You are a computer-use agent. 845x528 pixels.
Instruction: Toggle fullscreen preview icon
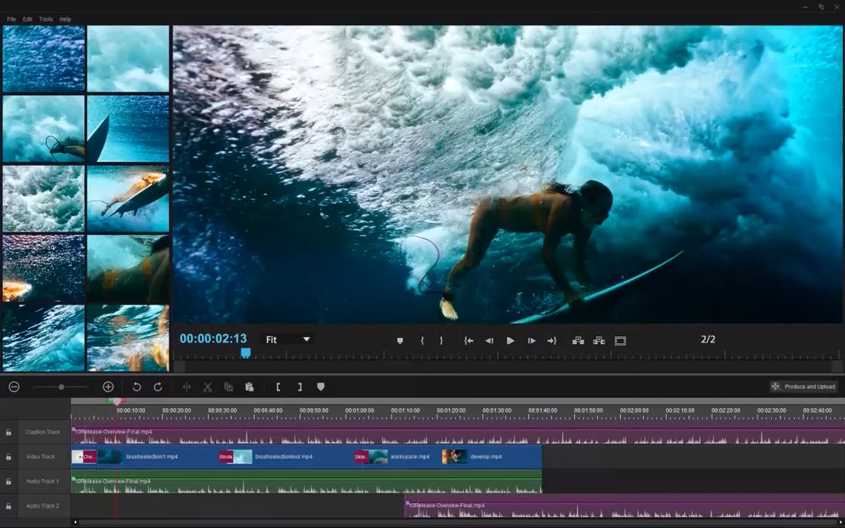(620, 341)
